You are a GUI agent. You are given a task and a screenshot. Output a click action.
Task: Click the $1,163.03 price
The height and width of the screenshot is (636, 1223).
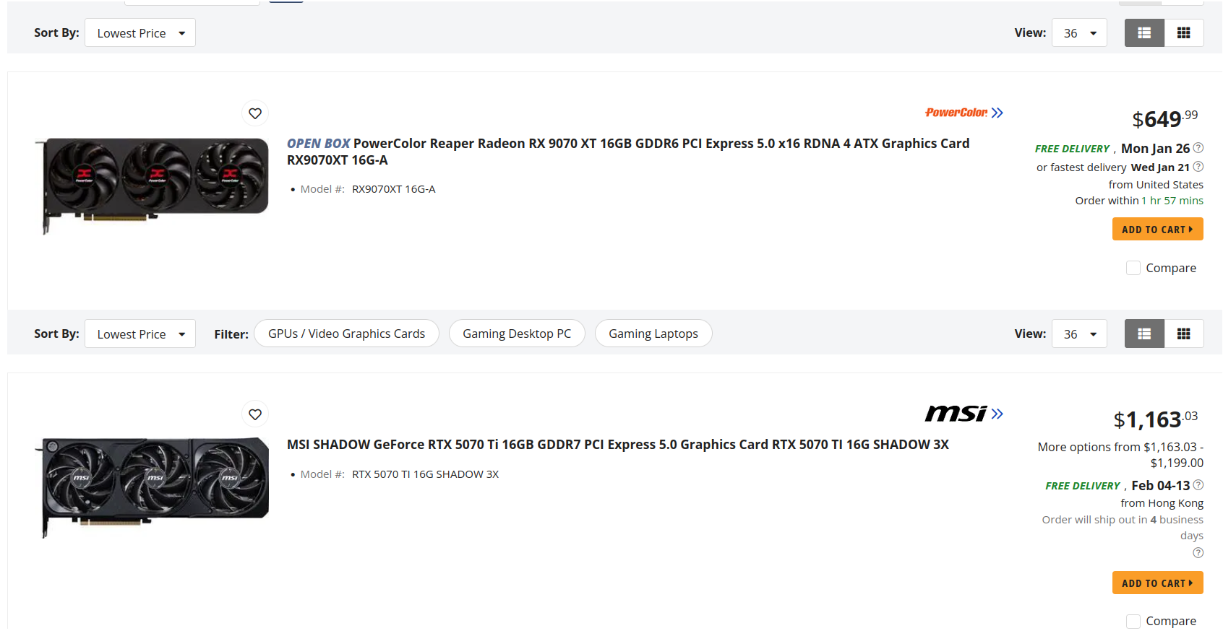pyautogui.click(x=1156, y=419)
